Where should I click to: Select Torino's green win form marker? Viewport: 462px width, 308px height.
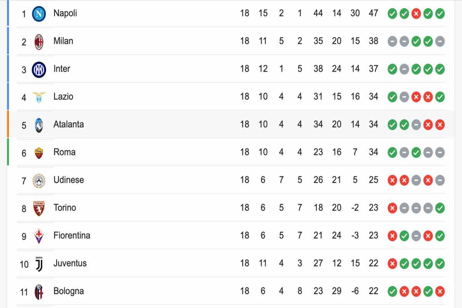(440, 208)
